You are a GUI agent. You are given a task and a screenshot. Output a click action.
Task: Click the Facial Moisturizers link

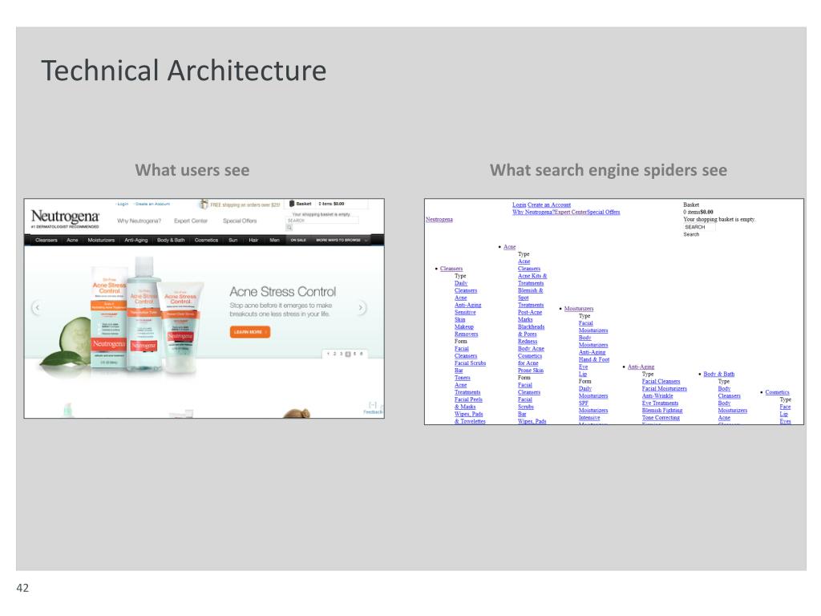(x=665, y=389)
